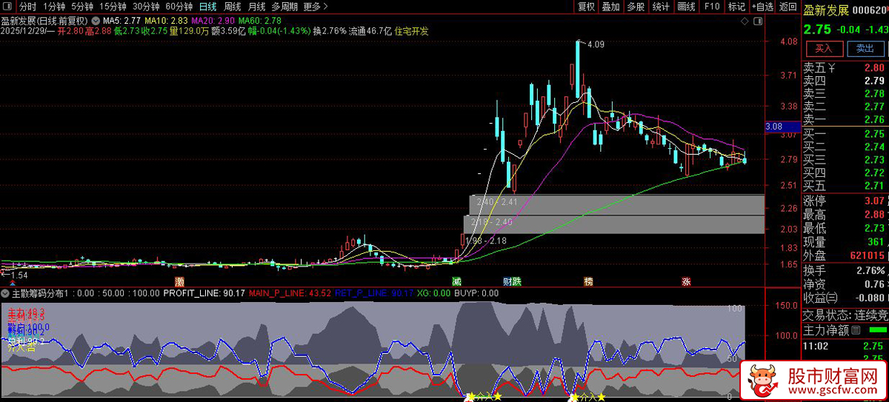This screenshot has height=402, width=889.
Task: Click the 返回 back button
Action: point(788,7)
